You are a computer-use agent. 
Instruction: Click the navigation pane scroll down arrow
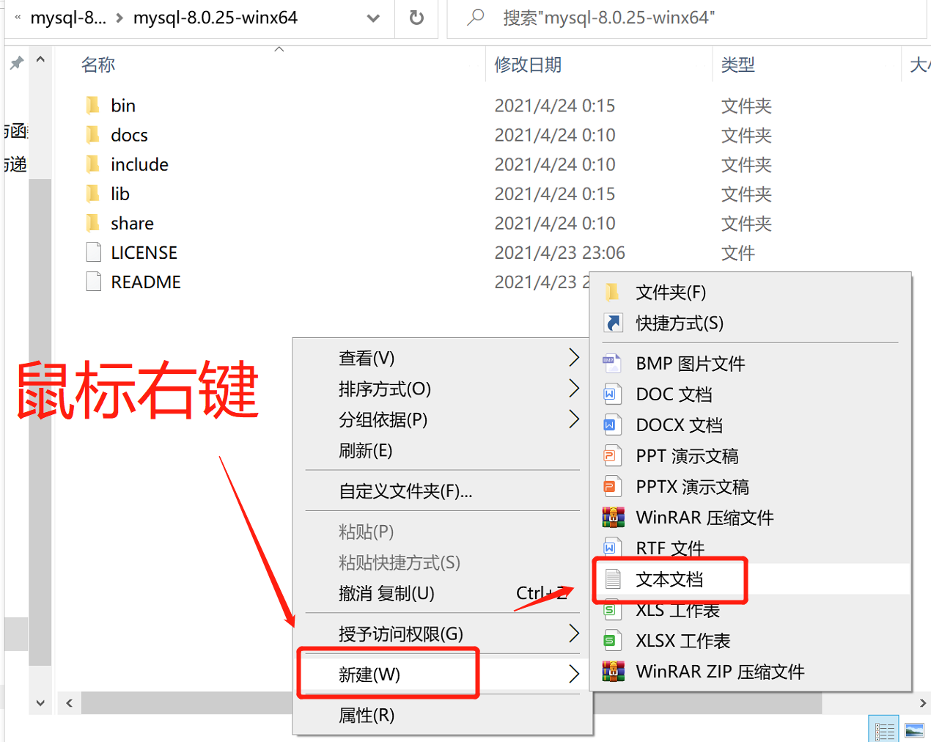click(x=40, y=703)
